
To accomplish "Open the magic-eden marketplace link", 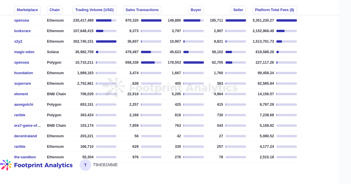I will pyautogui.click(x=24, y=52).
